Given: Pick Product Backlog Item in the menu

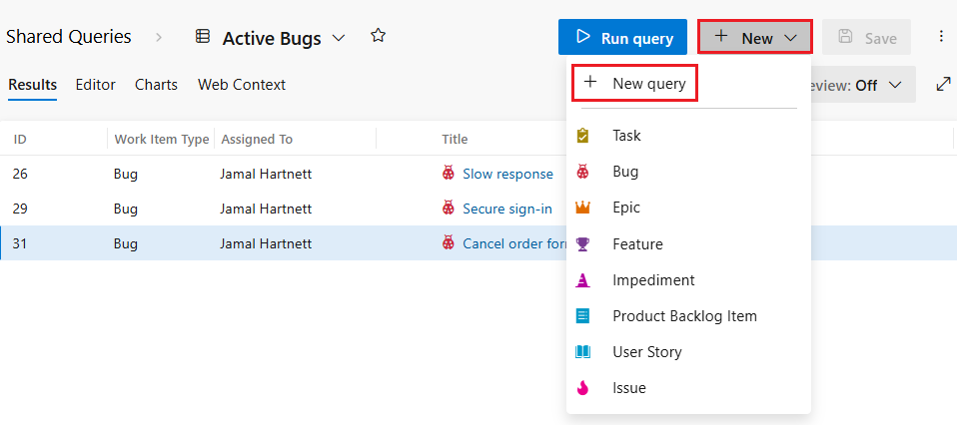Looking at the screenshot, I should pos(684,316).
